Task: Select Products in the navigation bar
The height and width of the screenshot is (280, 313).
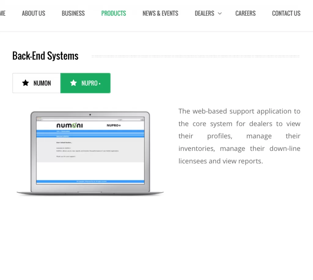Action: [113, 13]
